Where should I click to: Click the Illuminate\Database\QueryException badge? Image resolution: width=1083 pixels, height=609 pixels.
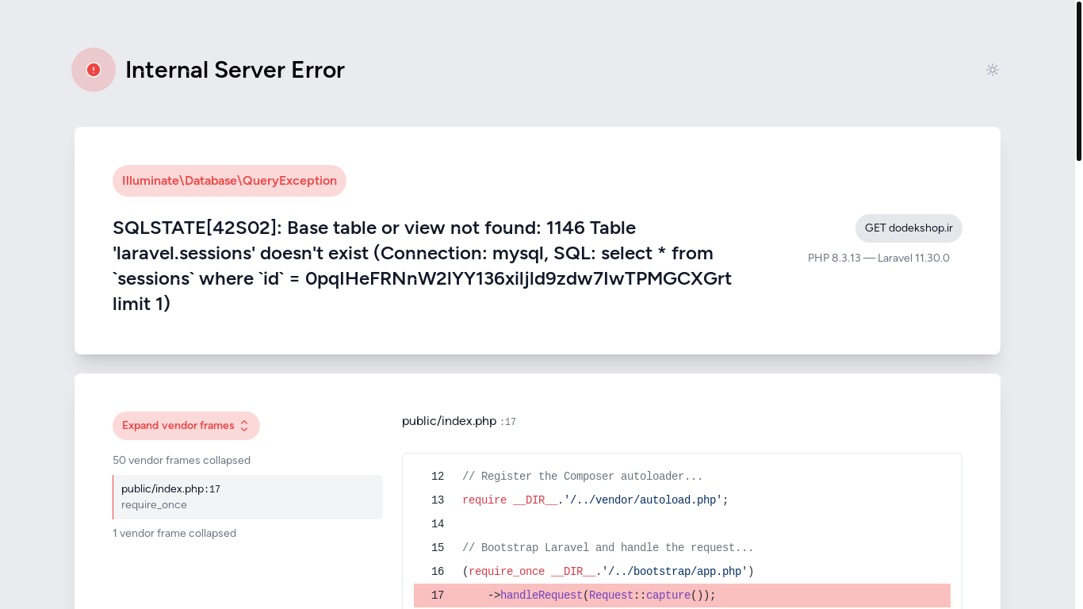click(229, 181)
